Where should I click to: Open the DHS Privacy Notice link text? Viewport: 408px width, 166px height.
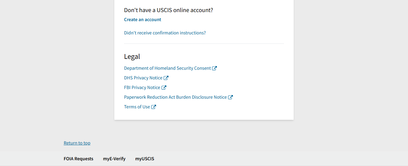(143, 78)
